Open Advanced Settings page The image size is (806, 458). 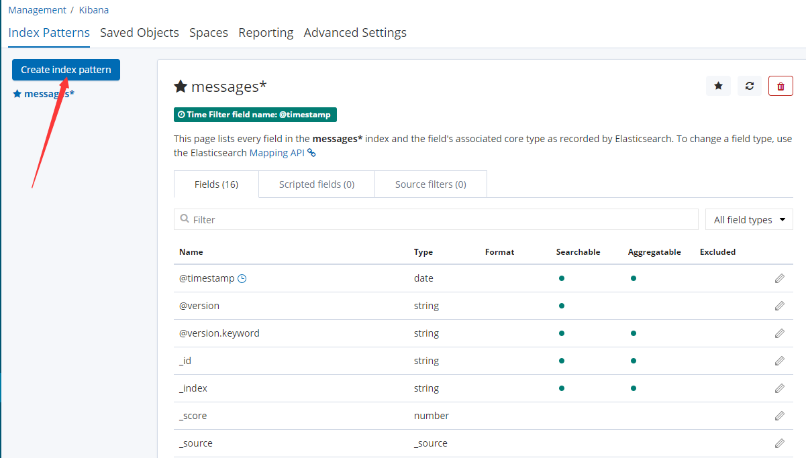click(355, 33)
